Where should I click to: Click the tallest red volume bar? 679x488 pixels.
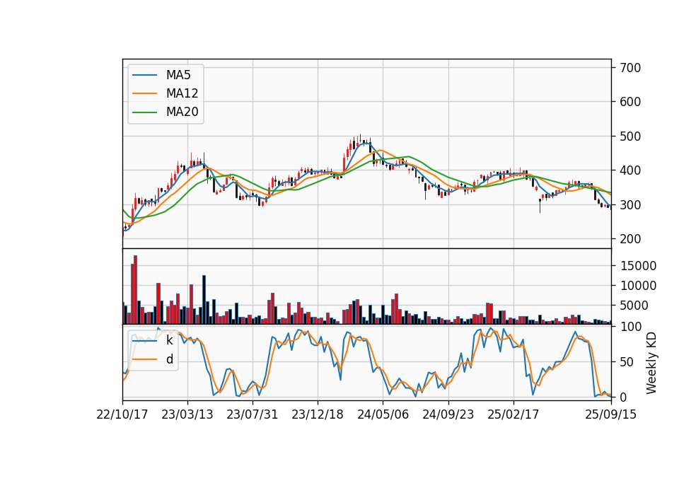coord(136,290)
